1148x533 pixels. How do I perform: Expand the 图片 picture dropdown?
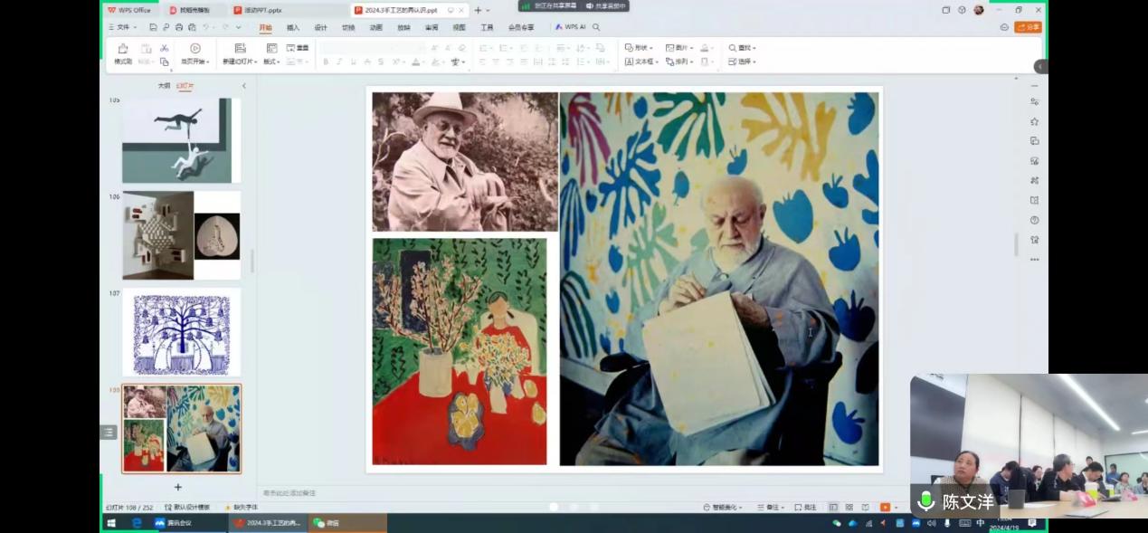pos(680,48)
